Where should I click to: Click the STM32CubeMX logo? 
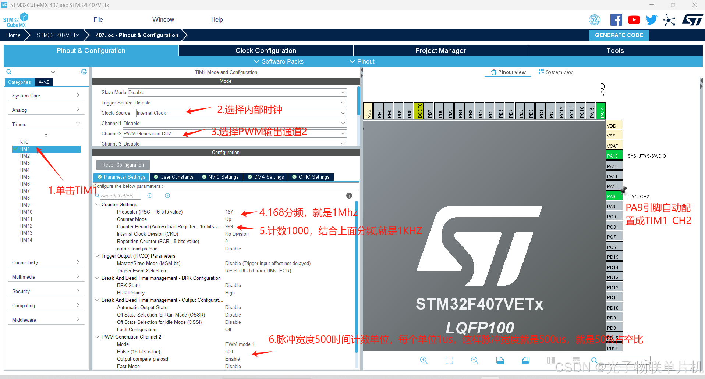[x=16, y=20]
